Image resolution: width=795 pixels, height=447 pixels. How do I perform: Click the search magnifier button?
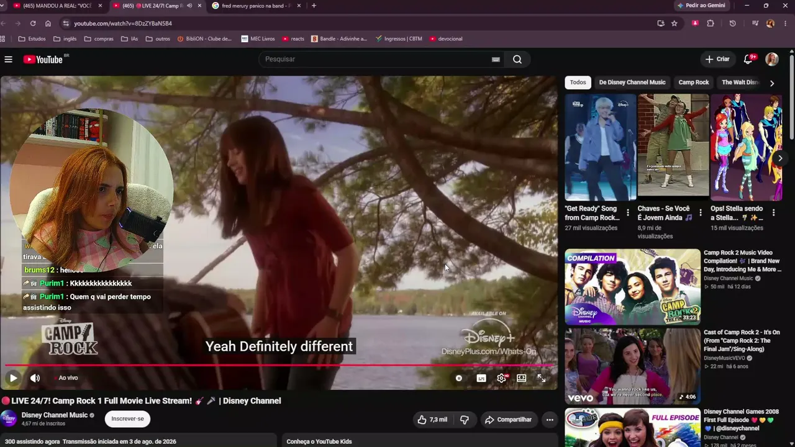coord(517,60)
